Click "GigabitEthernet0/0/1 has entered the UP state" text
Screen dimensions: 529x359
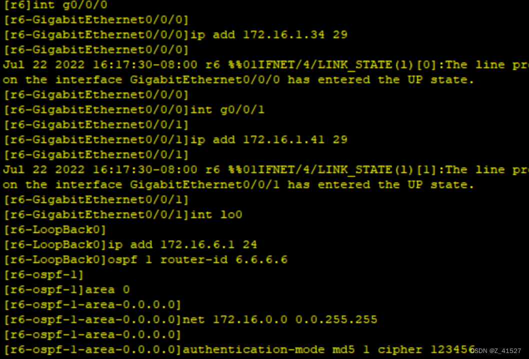301,185
